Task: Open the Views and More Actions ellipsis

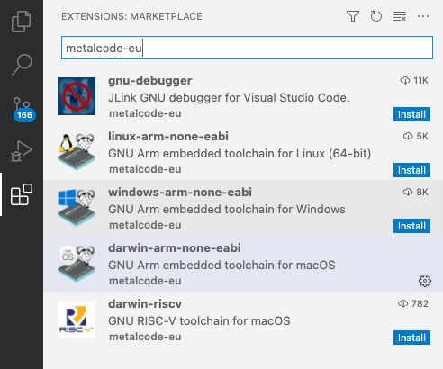Action: tap(423, 16)
